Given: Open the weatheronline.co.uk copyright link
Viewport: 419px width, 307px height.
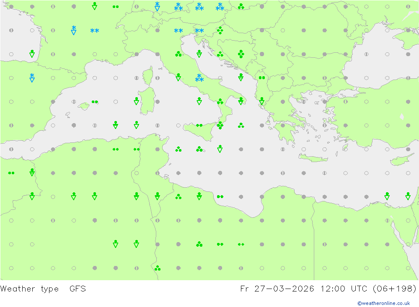Looking at the screenshot, I should pyautogui.click(x=383, y=303).
